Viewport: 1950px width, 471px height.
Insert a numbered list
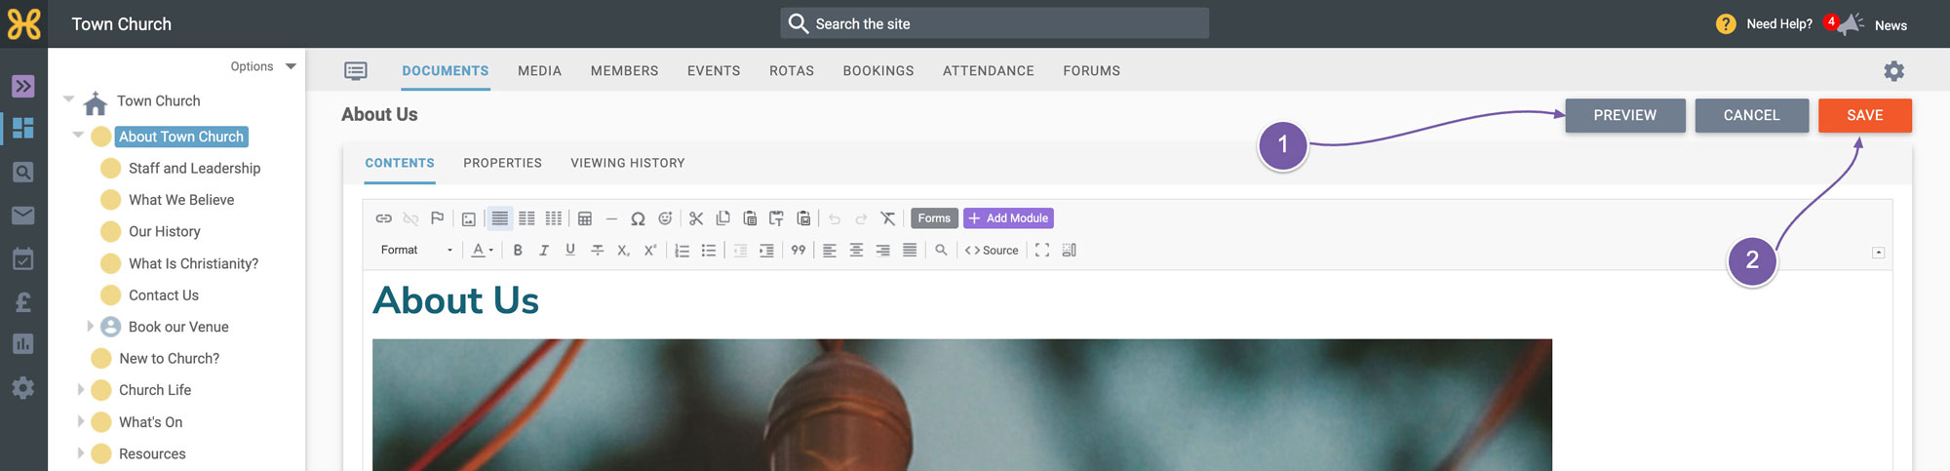point(682,251)
